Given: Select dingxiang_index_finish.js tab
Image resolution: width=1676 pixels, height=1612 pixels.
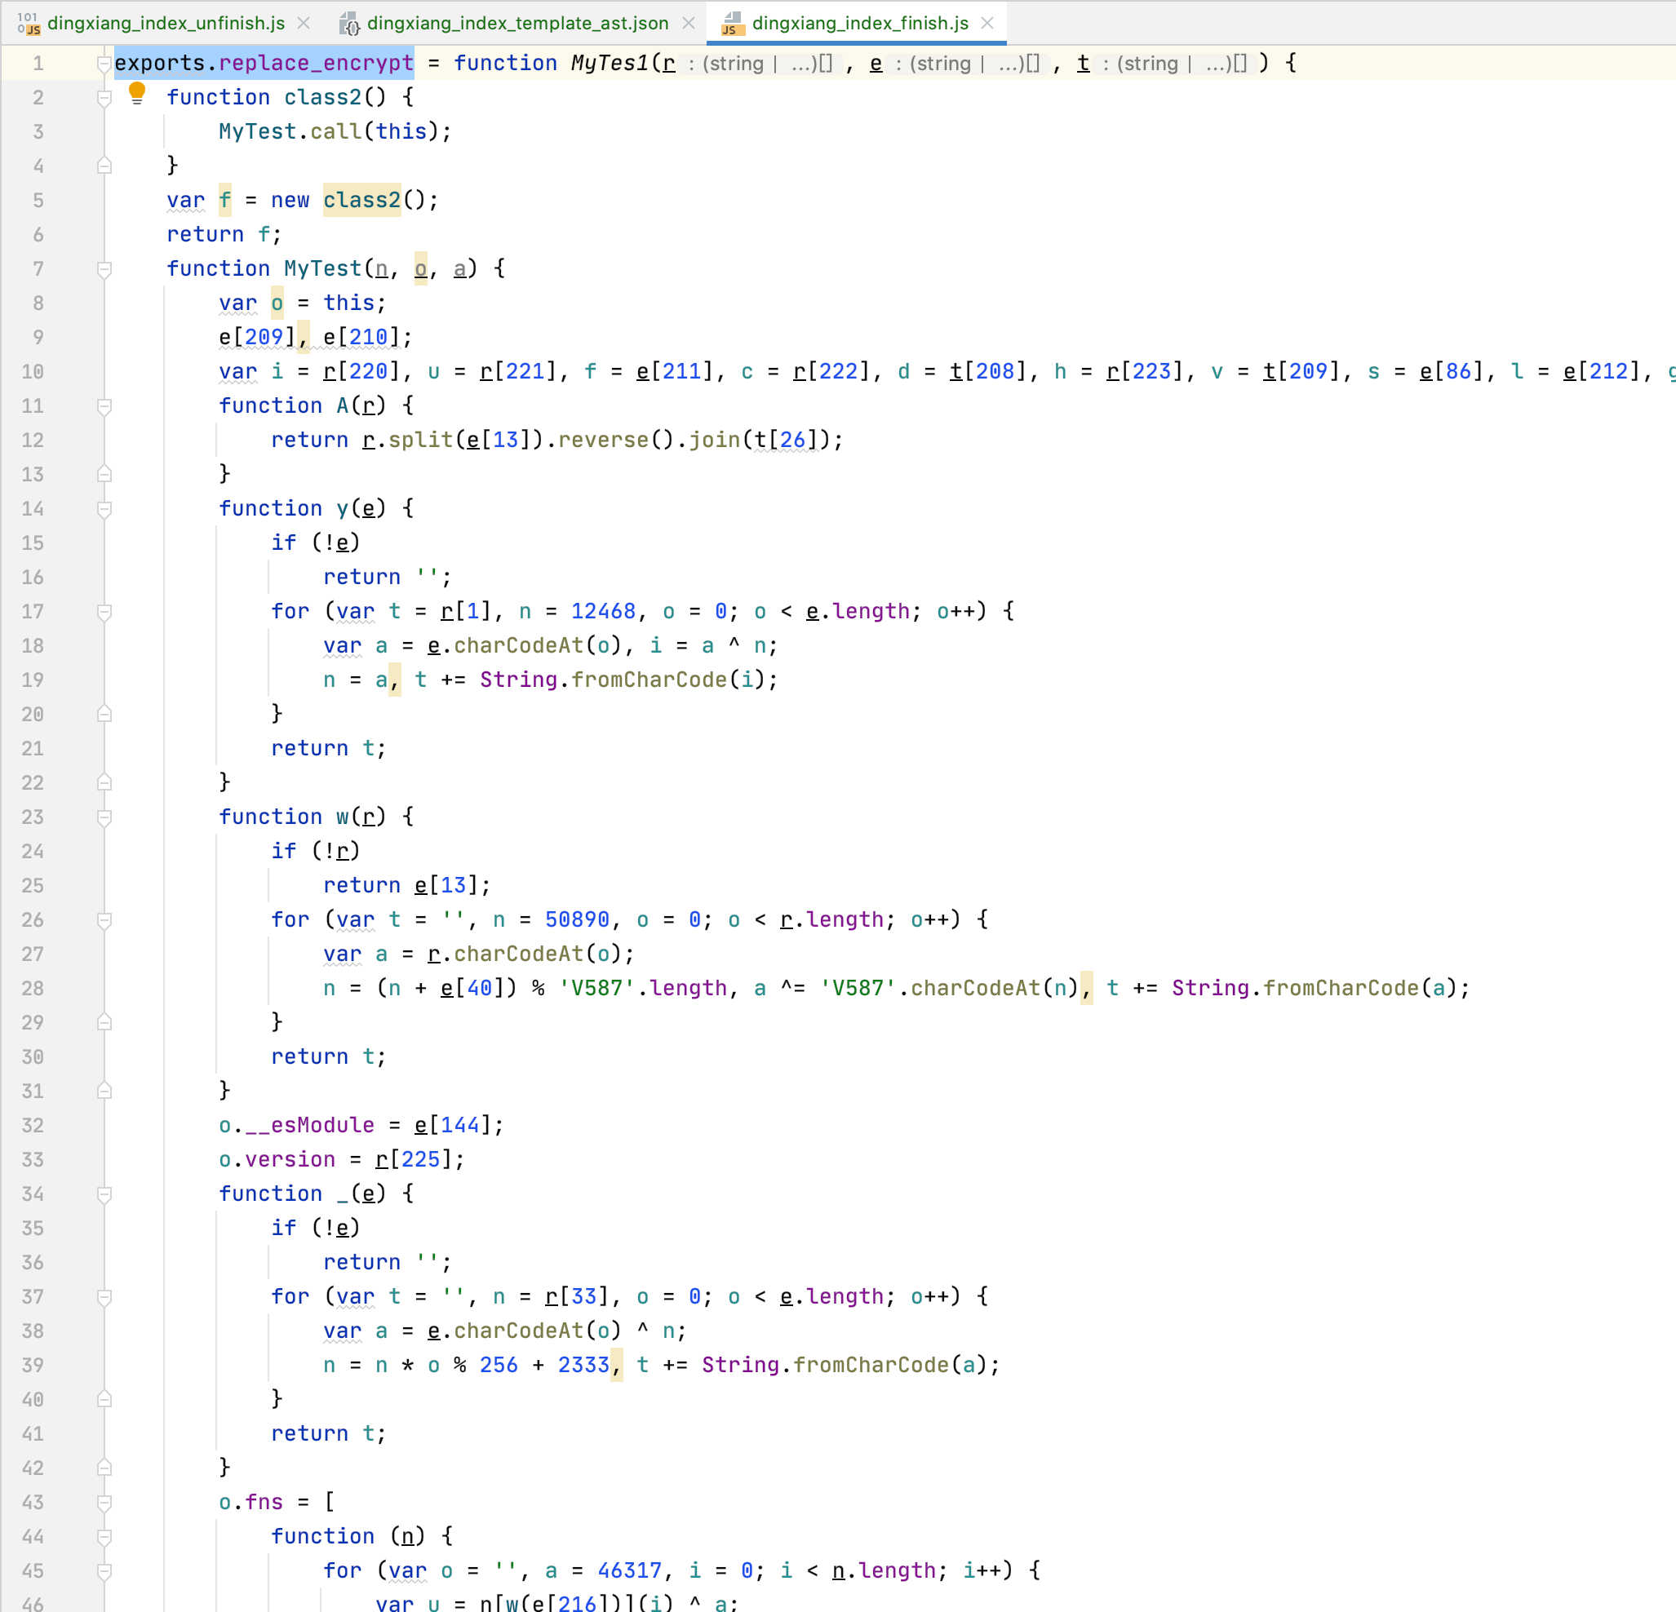Looking at the screenshot, I should point(859,23).
